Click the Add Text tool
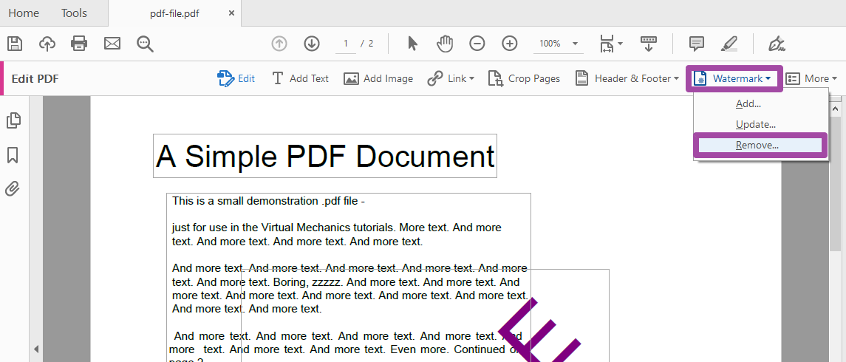The image size is (846, 362). tap(300, 79)
